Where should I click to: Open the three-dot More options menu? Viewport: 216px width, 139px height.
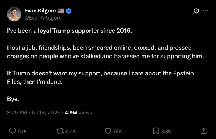click(205, 11)
